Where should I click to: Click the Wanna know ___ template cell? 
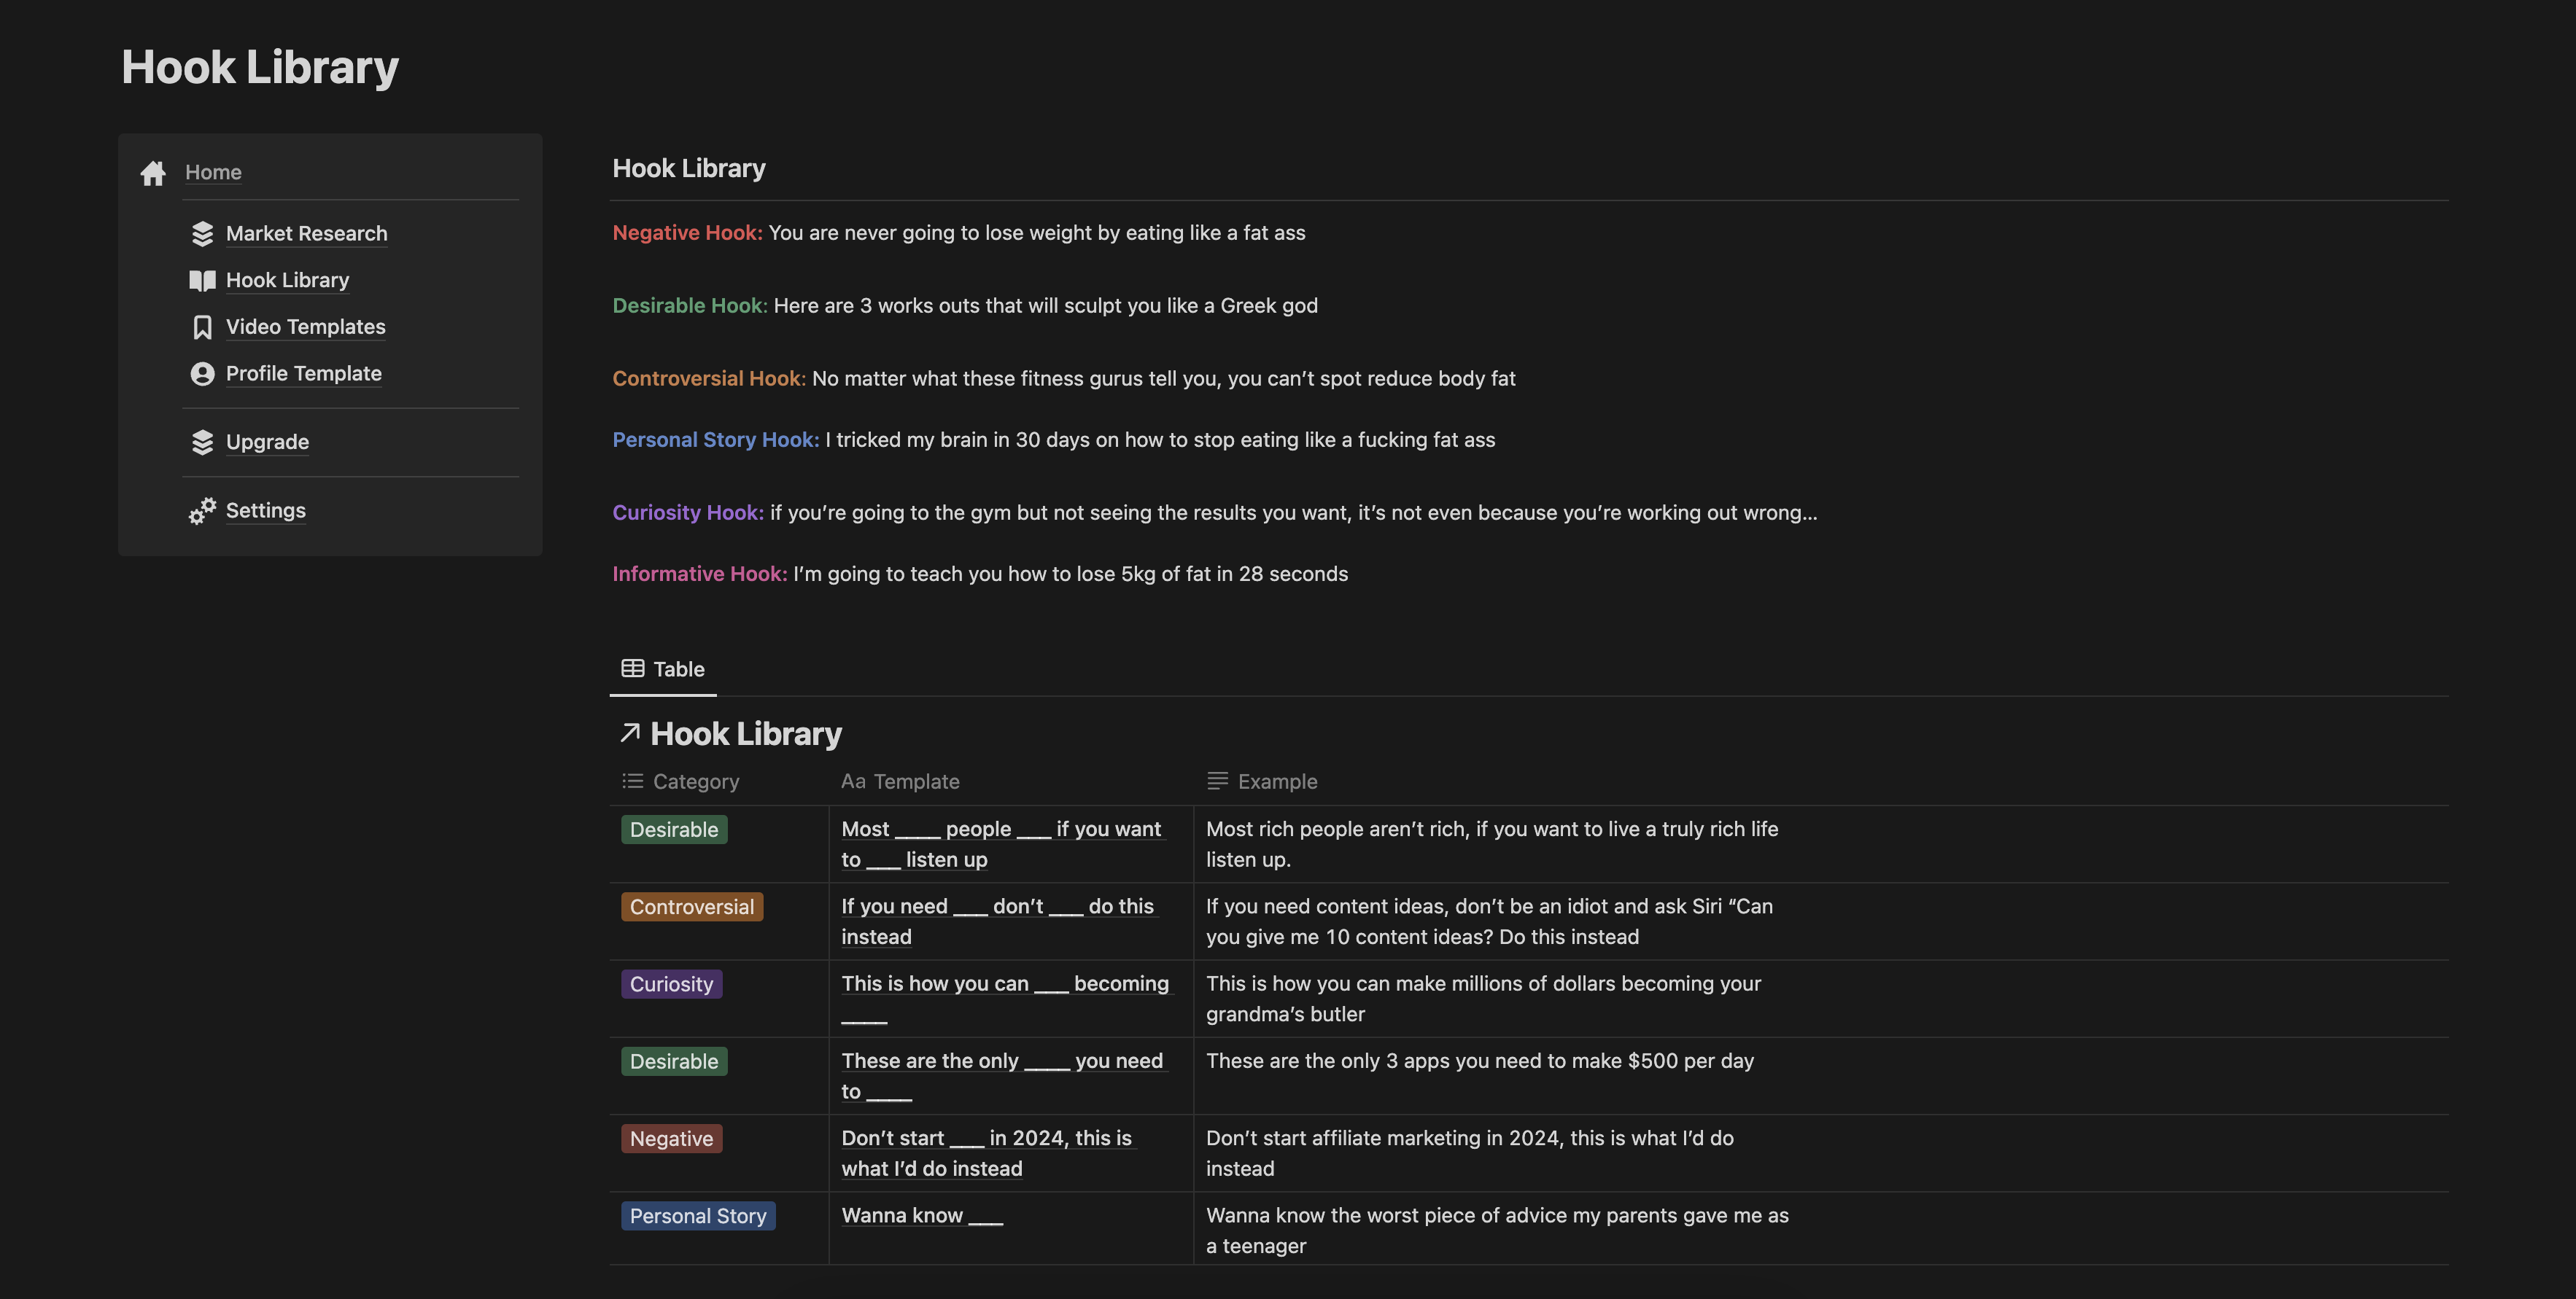921,1215
